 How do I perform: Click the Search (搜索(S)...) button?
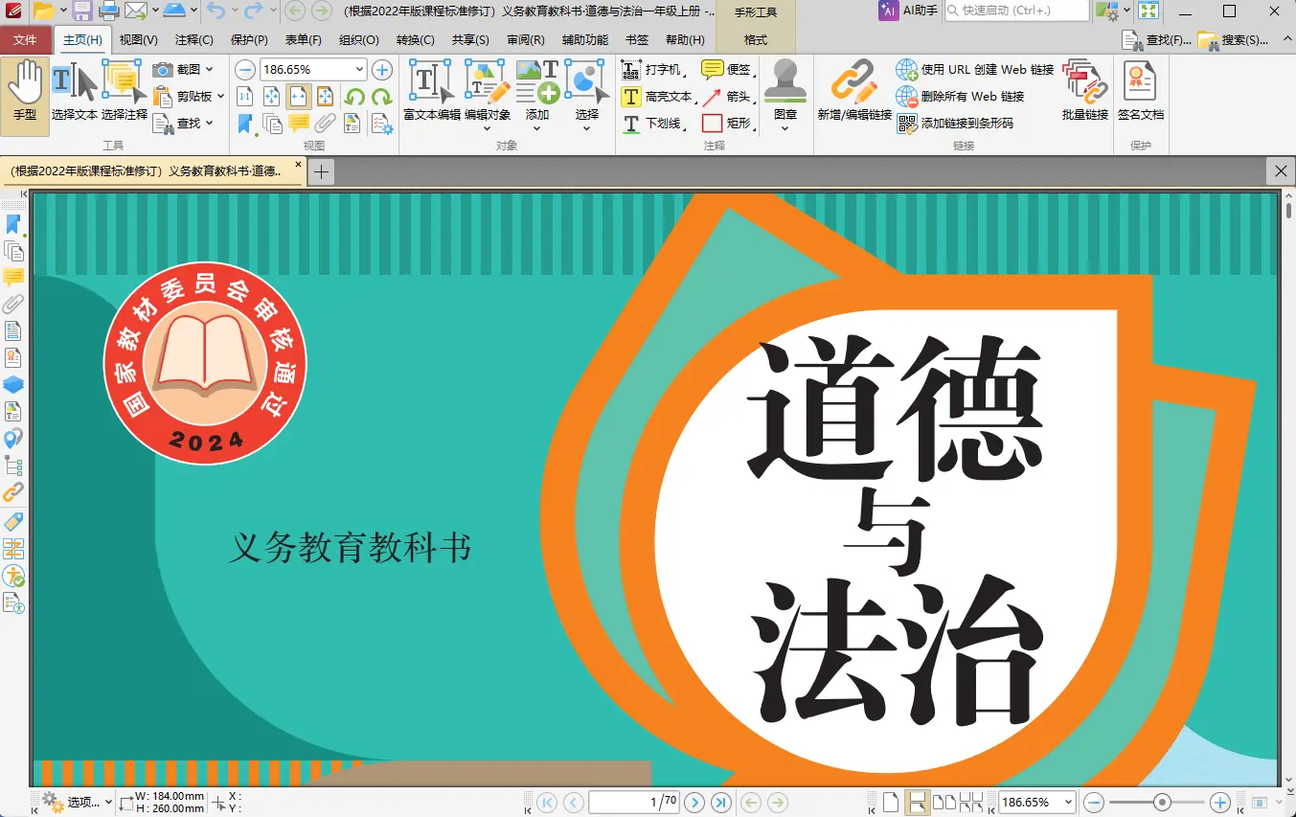coord(1235,40)
